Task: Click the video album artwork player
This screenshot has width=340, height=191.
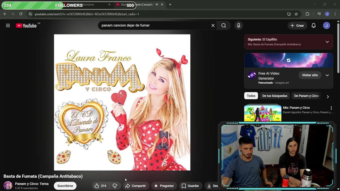Action: pos(122,102)
